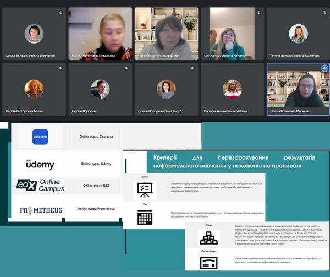
Task: Select avatar of Олена Володимирівна Голуб
Action: (166, 89)
